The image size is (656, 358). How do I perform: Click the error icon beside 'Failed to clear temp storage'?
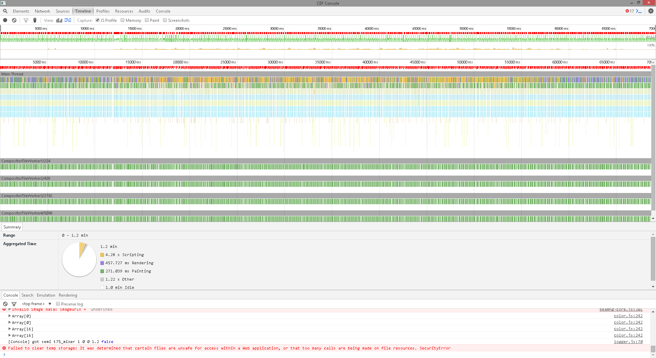click(x=4, y=348)
